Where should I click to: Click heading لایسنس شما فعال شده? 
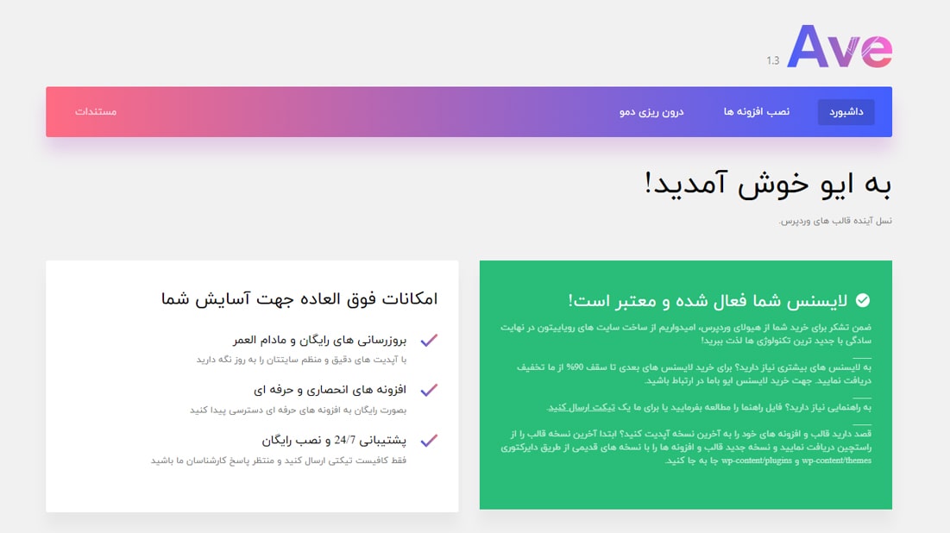(x=708, y=300)
